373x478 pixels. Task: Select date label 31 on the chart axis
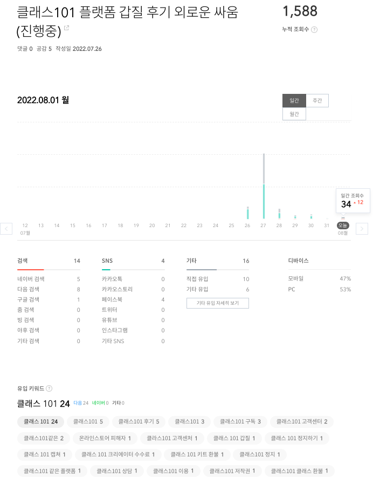coord(327,226)
